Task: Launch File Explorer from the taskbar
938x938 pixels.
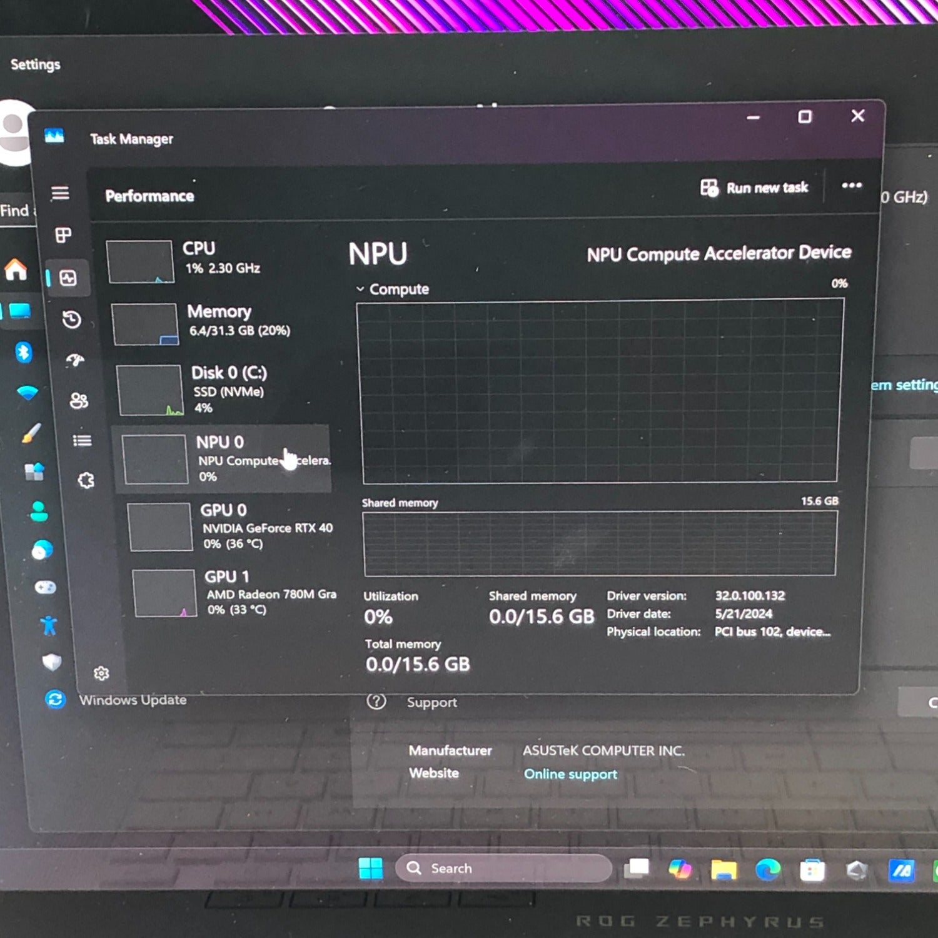Action: tap(723, 869)
